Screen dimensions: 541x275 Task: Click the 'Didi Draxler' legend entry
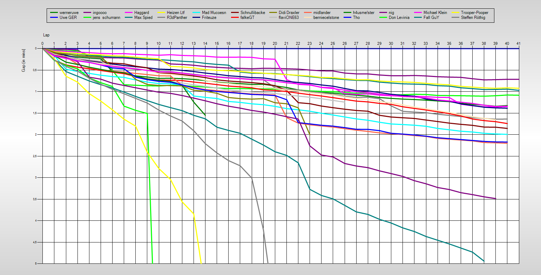(x=289, y=13)
